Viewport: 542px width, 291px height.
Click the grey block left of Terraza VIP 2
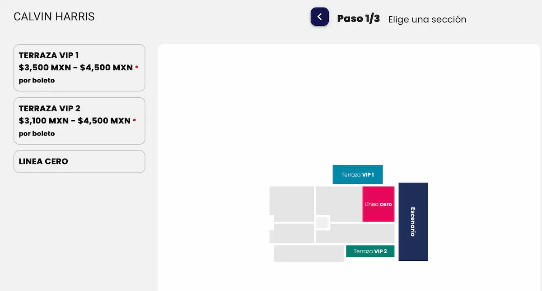click(309, 253)
